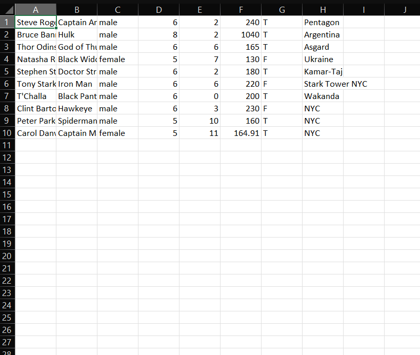Click the Captain Marvel cell
The height and width of the screenshot is (355, 420).
point(76,133)
